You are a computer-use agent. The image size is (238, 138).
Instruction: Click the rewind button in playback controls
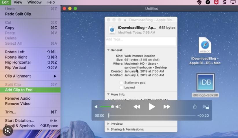[x=137, y=107]
